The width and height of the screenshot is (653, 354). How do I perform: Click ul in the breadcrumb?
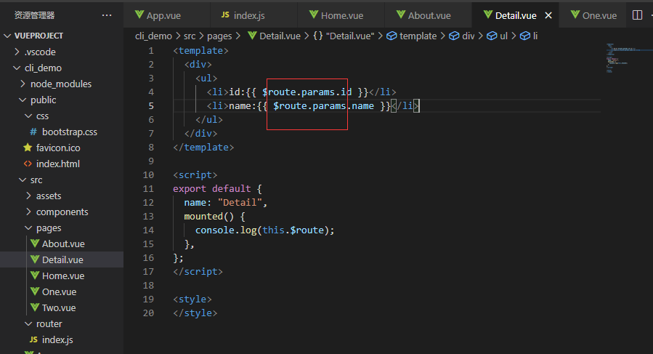498,36
